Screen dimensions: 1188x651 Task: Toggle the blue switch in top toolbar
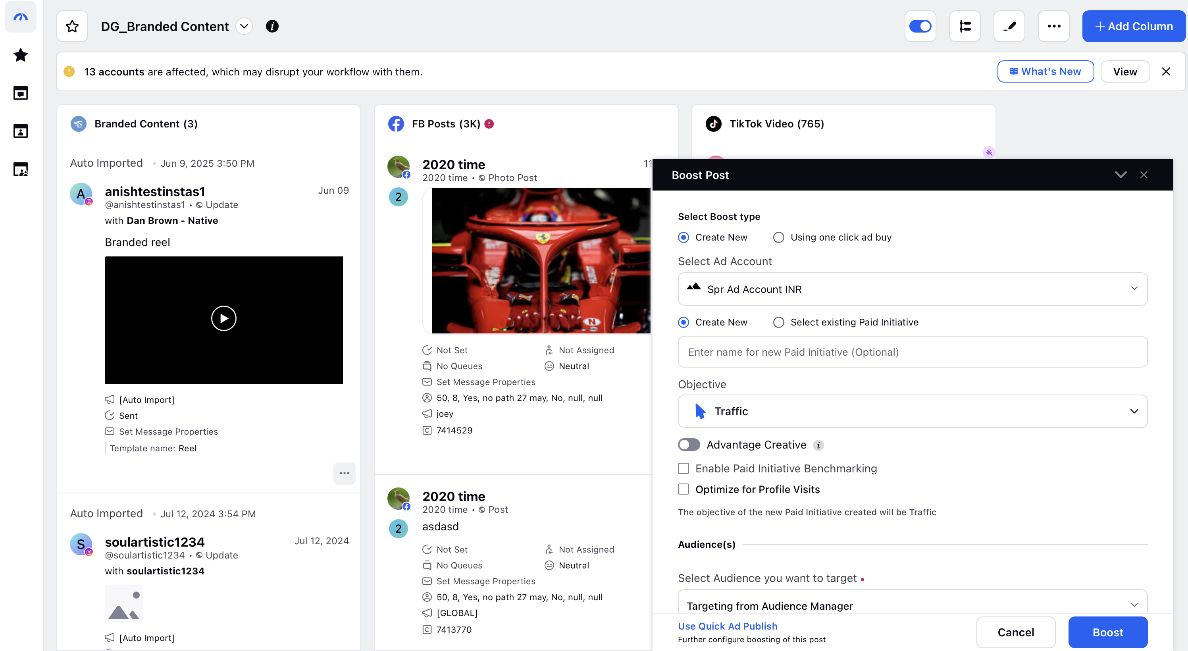(x=920, y=26)
